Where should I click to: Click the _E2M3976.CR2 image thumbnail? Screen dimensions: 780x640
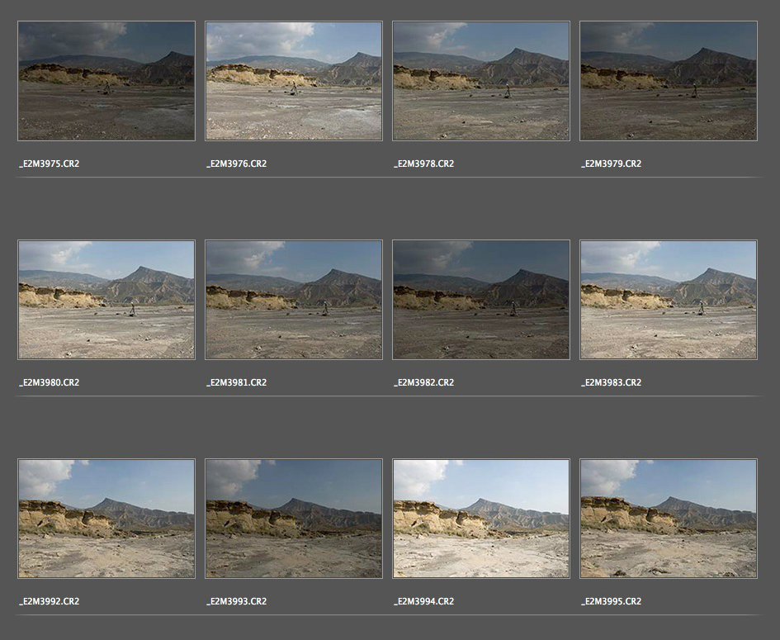294,81
